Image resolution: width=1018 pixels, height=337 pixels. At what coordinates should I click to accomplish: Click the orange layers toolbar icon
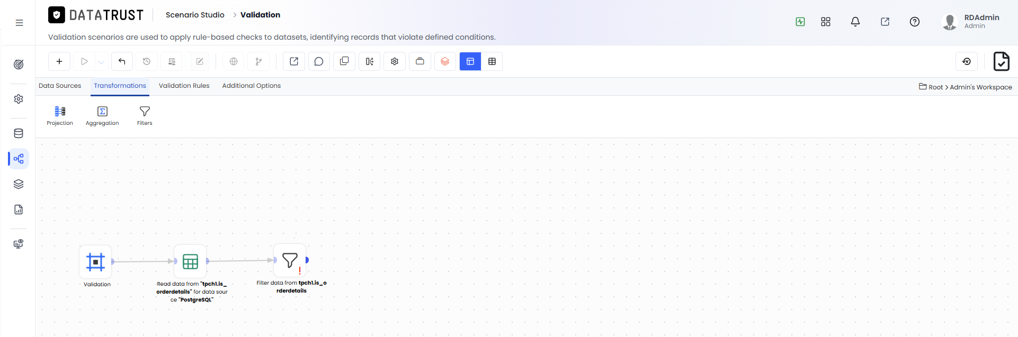[x=445, y=61]
